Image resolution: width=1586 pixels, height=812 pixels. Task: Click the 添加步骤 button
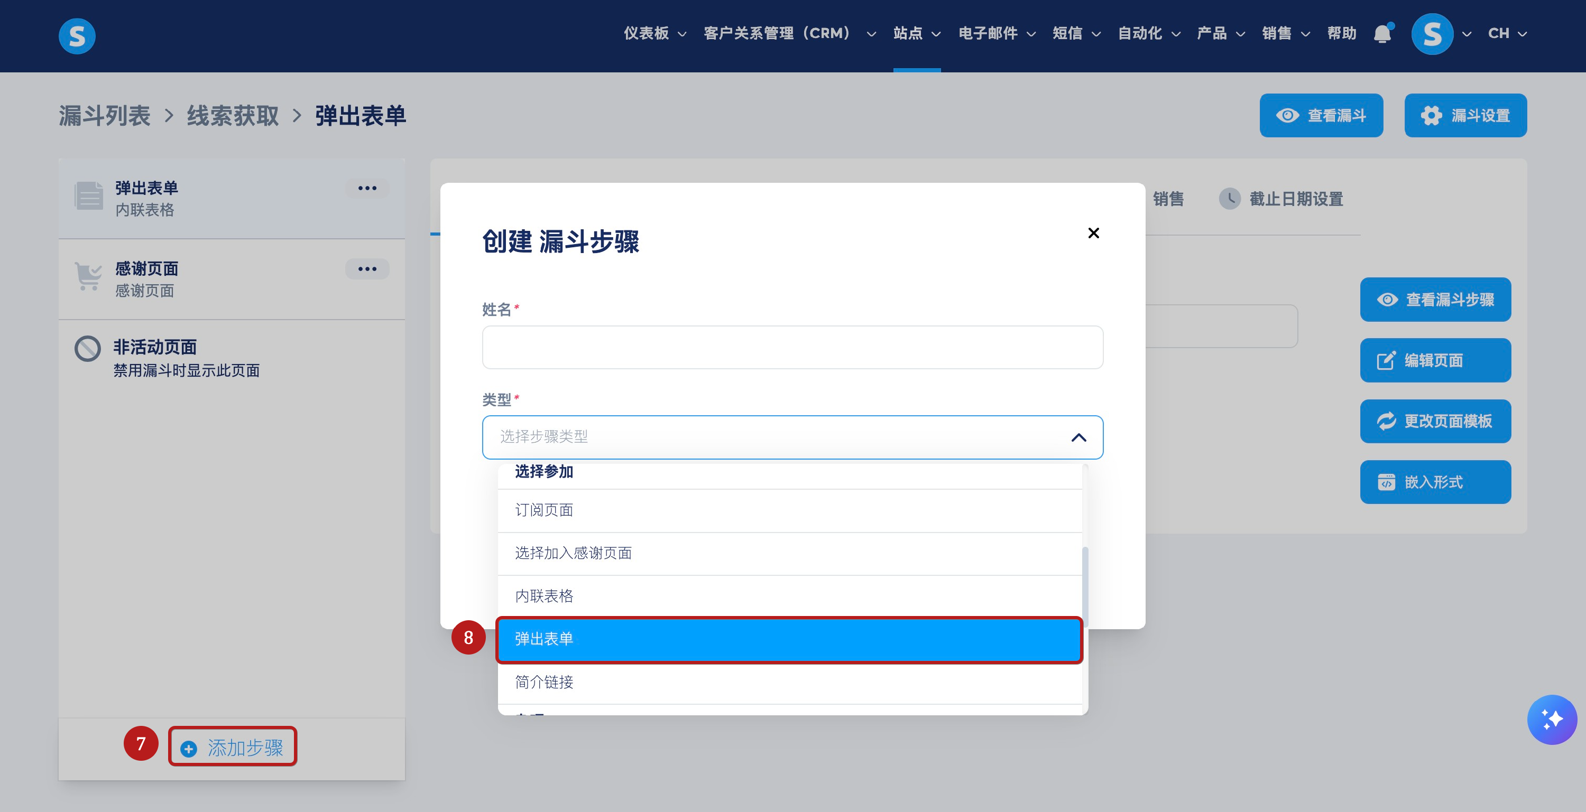coord(233,748)
